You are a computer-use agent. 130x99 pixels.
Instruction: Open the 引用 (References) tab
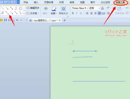tap(61, 2)
